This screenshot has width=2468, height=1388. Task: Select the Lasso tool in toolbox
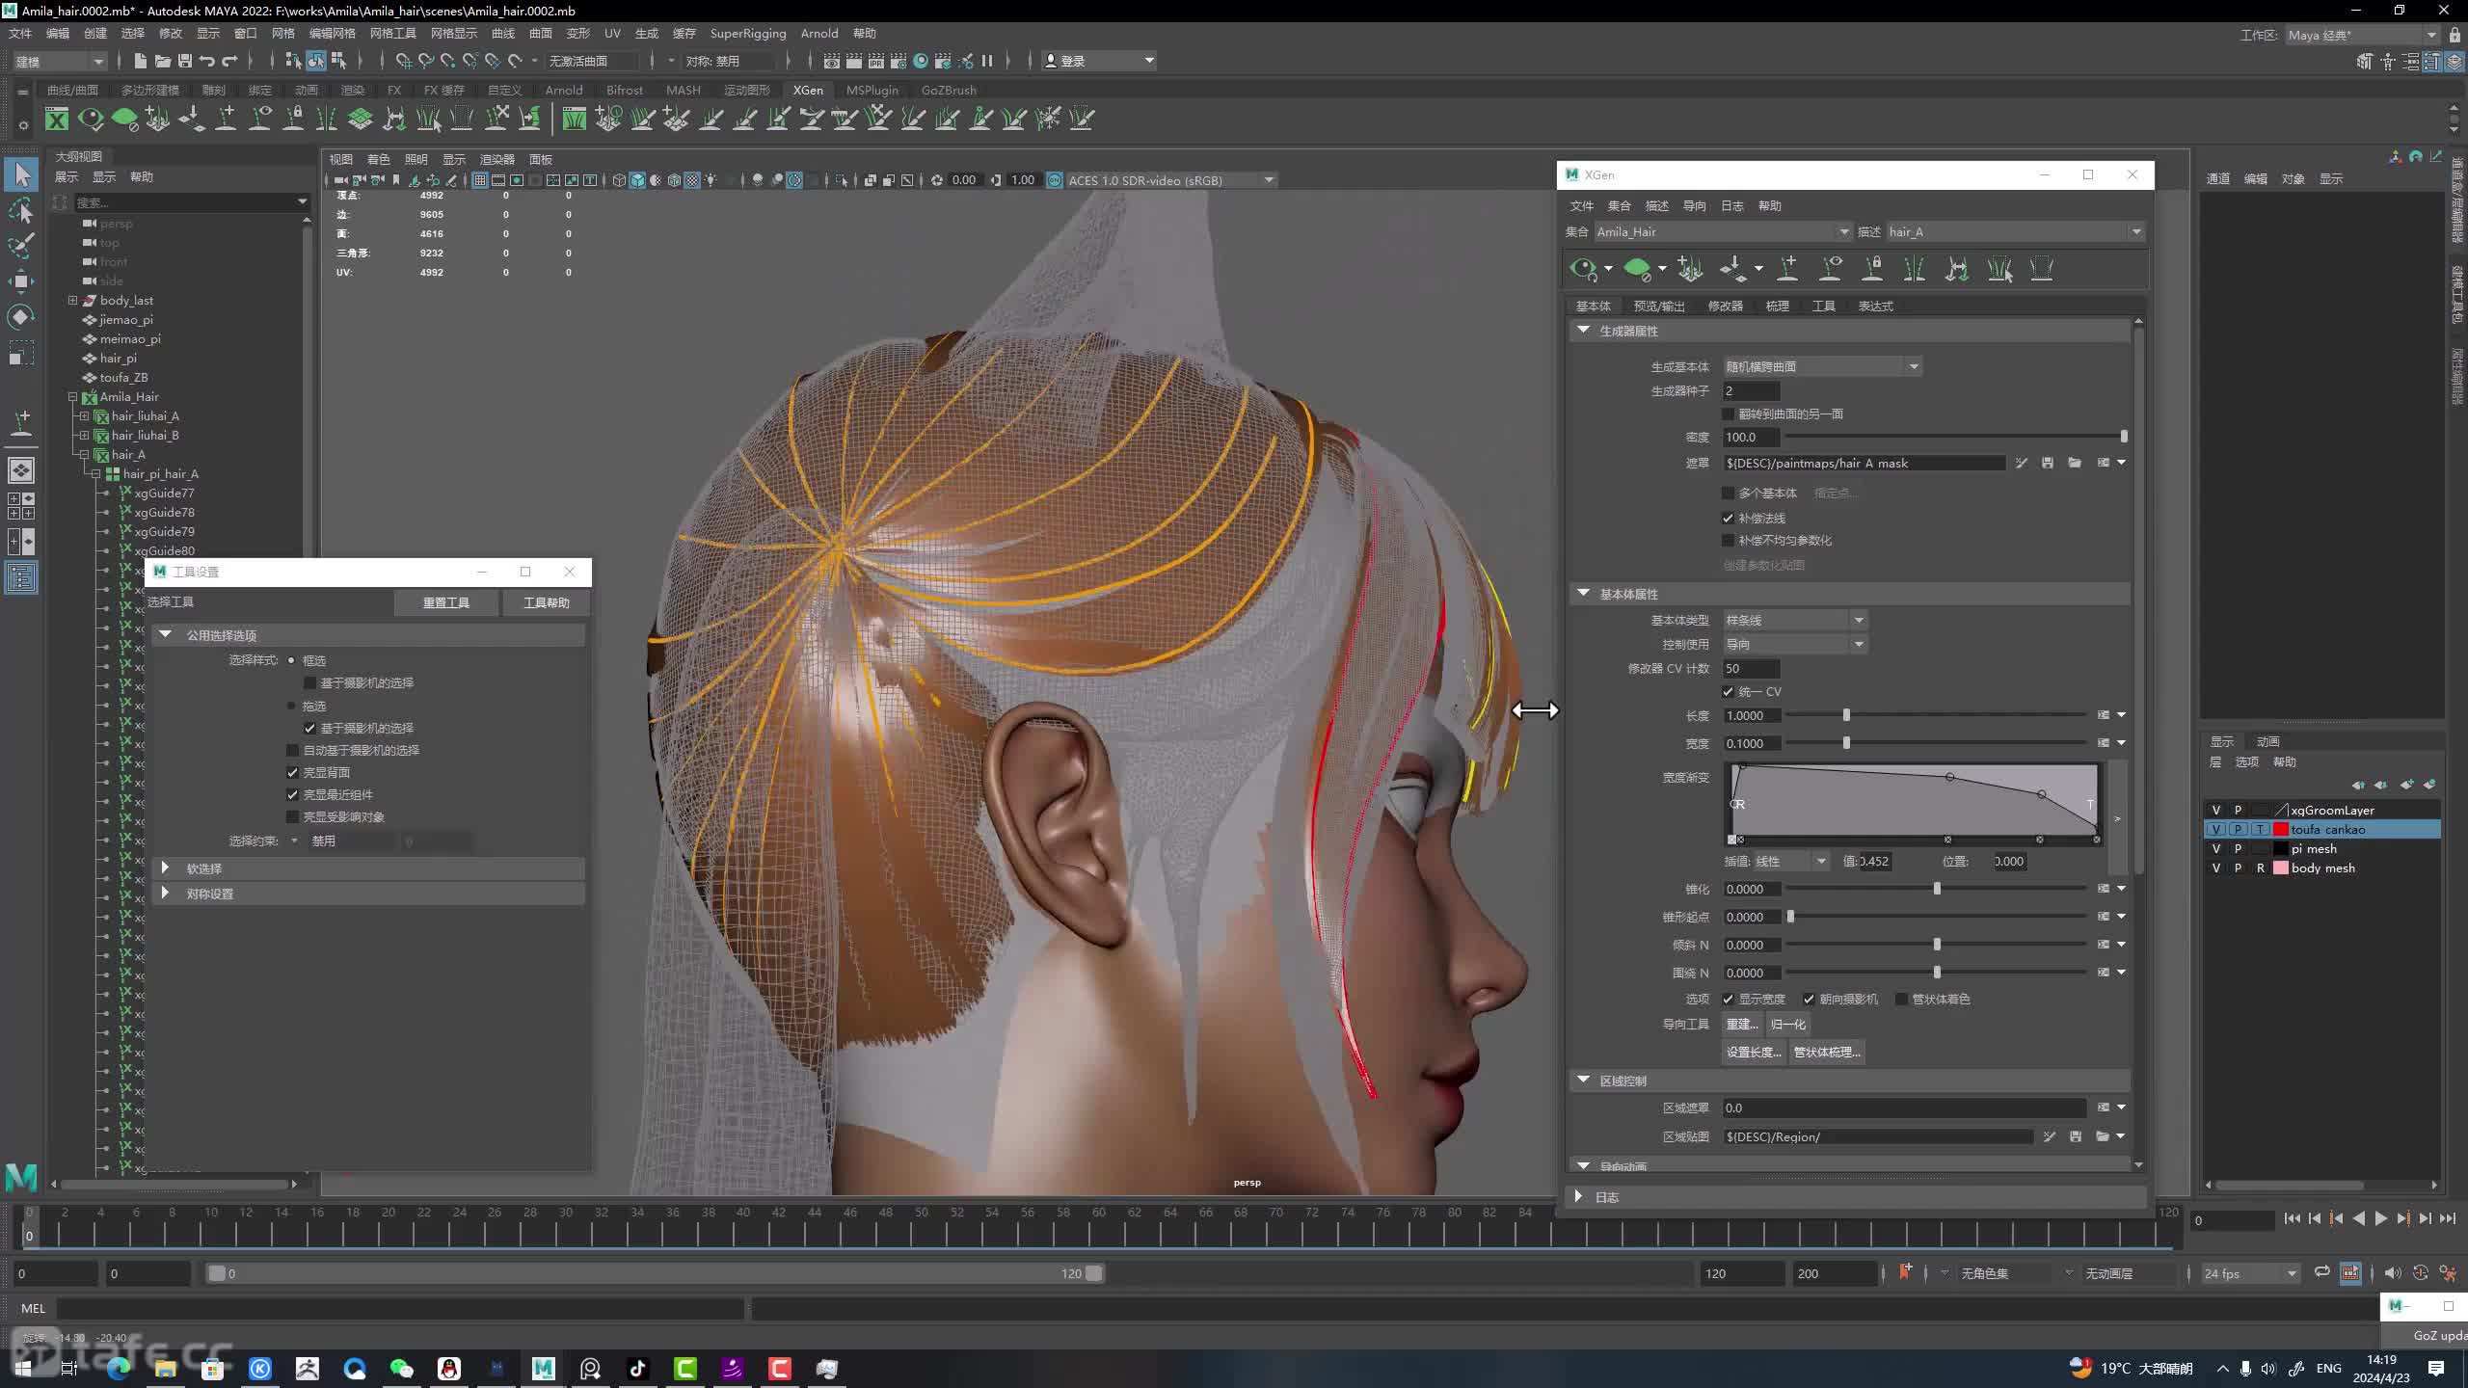tap(21, 210)
